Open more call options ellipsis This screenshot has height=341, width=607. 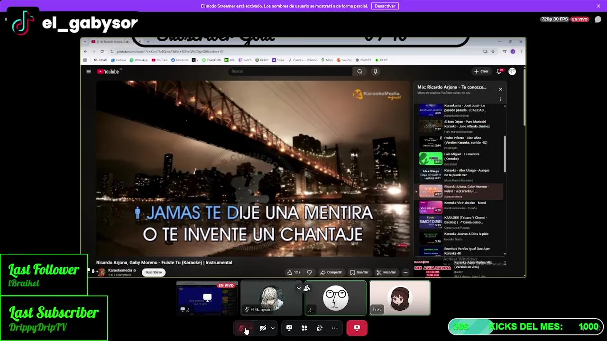click(335, 328)
